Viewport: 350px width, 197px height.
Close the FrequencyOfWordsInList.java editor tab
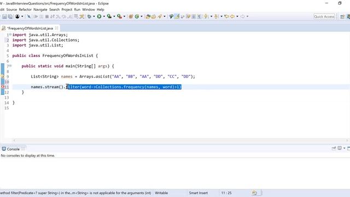coord(56,28)
